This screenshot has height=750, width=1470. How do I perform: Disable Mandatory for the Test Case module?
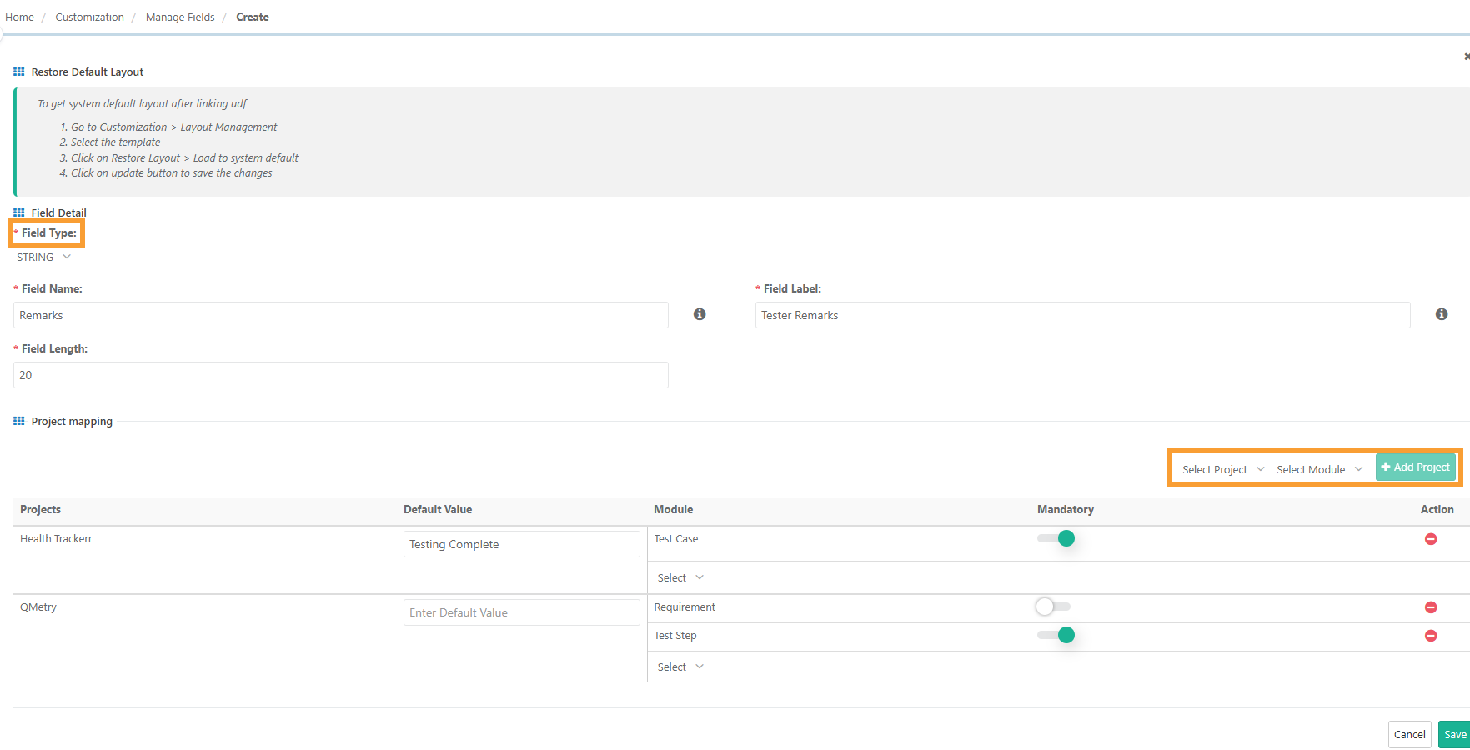(1056, 538)
